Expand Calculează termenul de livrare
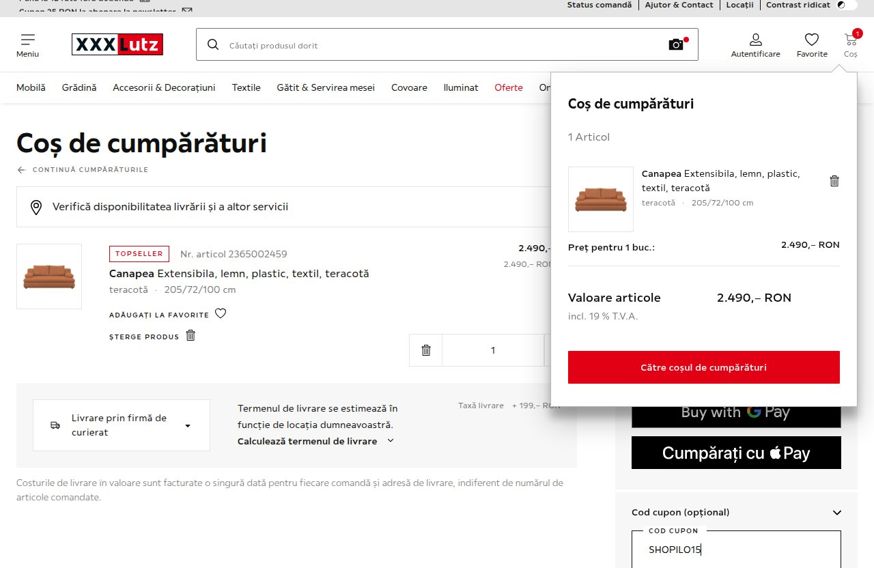The width and height of the screenshot is (874, 568). tap(315, 441)
